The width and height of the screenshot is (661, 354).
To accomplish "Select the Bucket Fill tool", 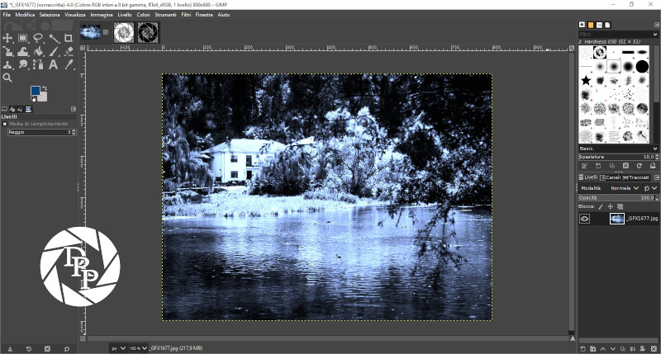I will (x=38, y=51).
